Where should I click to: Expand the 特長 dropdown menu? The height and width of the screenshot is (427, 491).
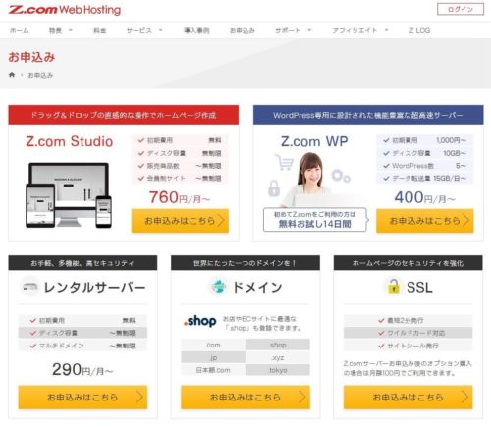click(60, 30)
